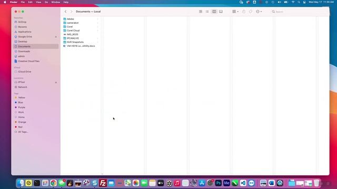The width and height of the screenshot is (337, 189).
Task: Open the Apple menu
Action: tap(5, 2)
